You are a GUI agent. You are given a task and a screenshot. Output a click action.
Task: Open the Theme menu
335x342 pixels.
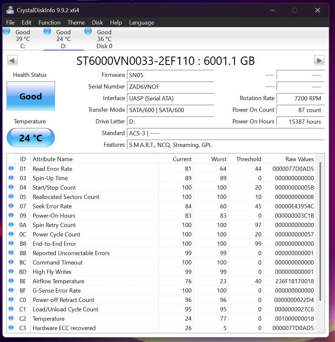(x=76, y=23)
